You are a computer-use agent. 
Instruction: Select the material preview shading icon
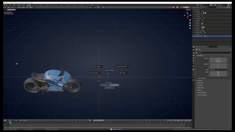pyautogui.click(x=187, y=7)
